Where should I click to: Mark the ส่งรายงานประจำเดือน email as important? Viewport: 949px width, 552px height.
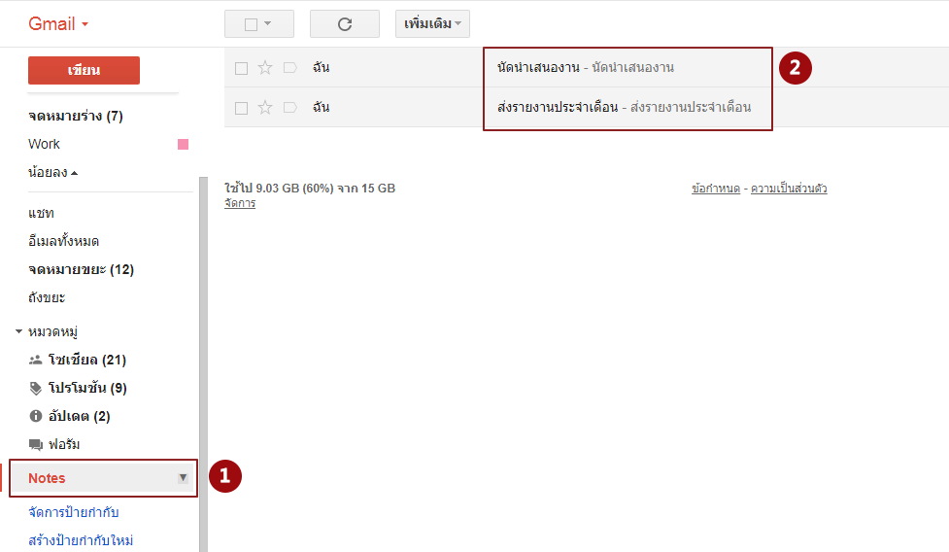(289, 108)
